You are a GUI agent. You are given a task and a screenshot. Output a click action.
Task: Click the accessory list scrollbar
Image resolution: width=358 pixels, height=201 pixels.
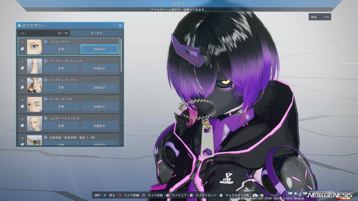pyautogui.click(x=121, y=55)
